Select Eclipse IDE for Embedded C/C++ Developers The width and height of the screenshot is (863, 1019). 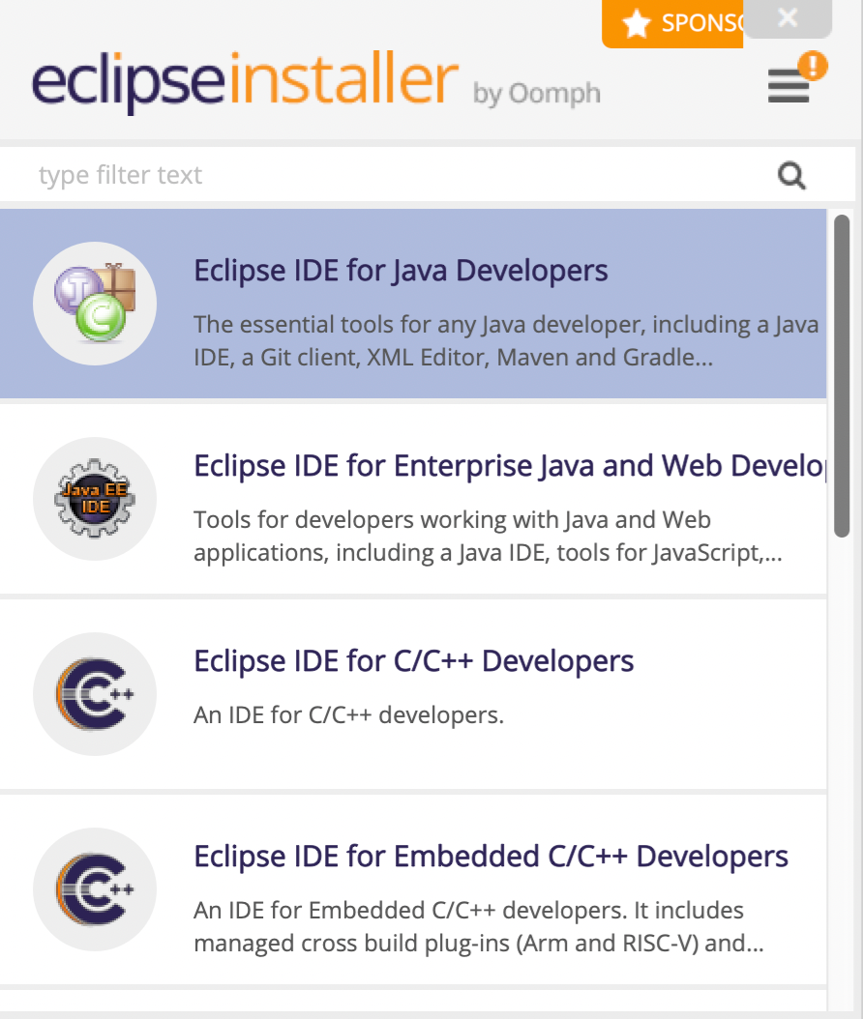pos(491,857)
